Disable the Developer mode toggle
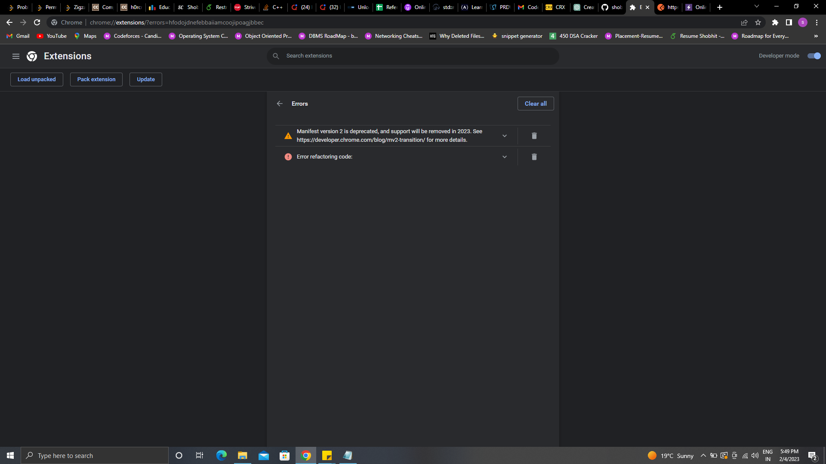This screenshot has width=826, height=464. tap(814, 56)
